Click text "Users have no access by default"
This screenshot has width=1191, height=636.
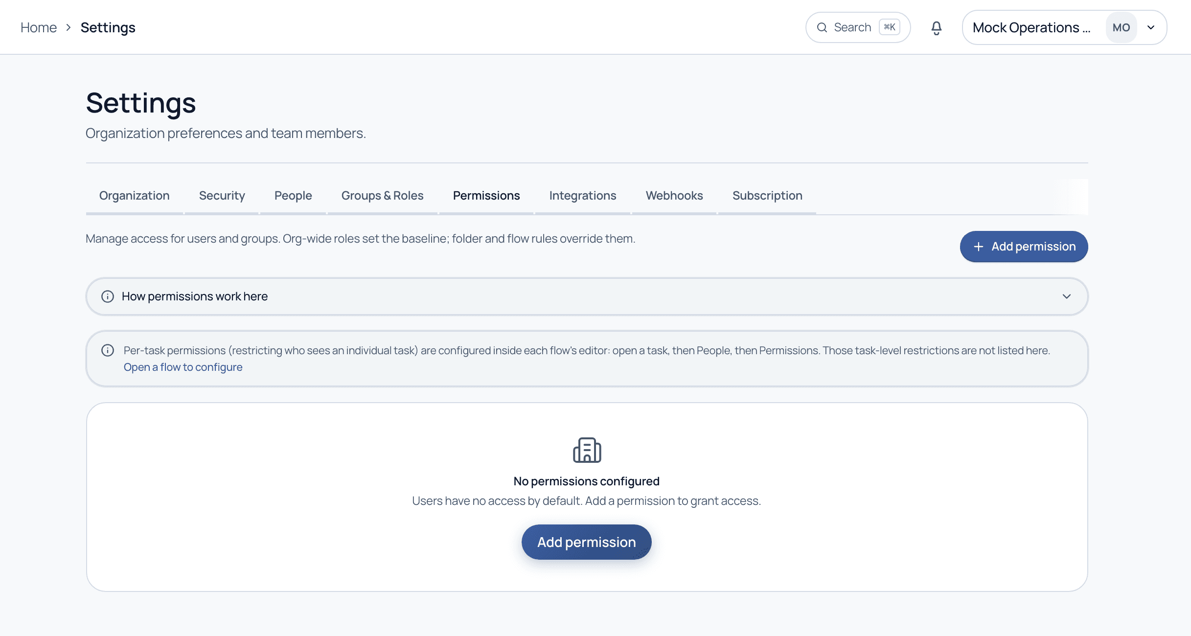pos(497,501)
